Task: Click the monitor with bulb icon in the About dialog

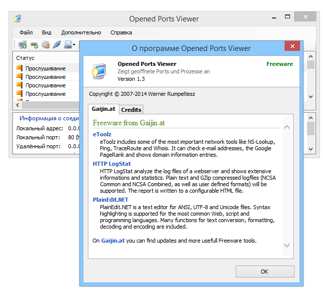Action: (99, 71)
